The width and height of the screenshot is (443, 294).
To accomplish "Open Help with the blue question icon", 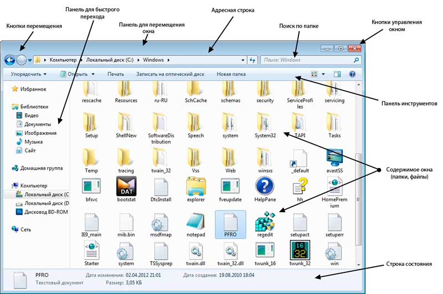I will click(352, 74).
